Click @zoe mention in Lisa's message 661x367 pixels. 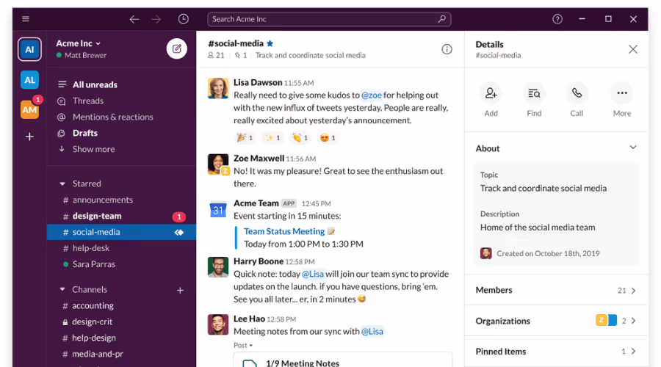[x=372, y=95]
